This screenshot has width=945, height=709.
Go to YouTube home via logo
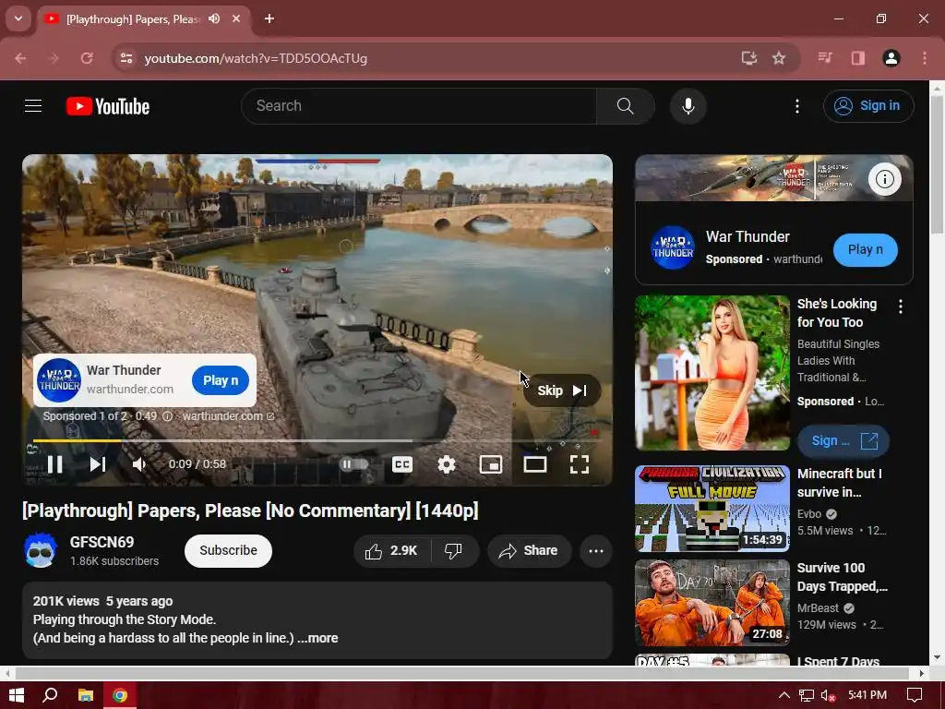pyautogui.click(x=108, y=106)
